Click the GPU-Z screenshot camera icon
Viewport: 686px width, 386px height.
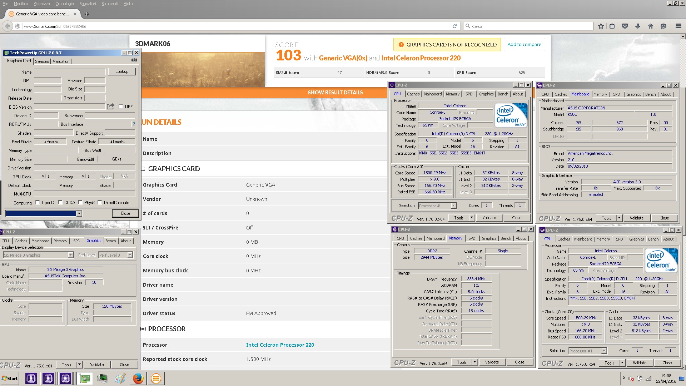pos(134,60)
